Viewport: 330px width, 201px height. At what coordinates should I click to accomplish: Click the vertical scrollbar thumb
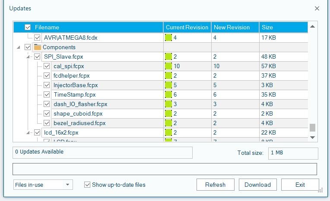(x=313, y=127)
